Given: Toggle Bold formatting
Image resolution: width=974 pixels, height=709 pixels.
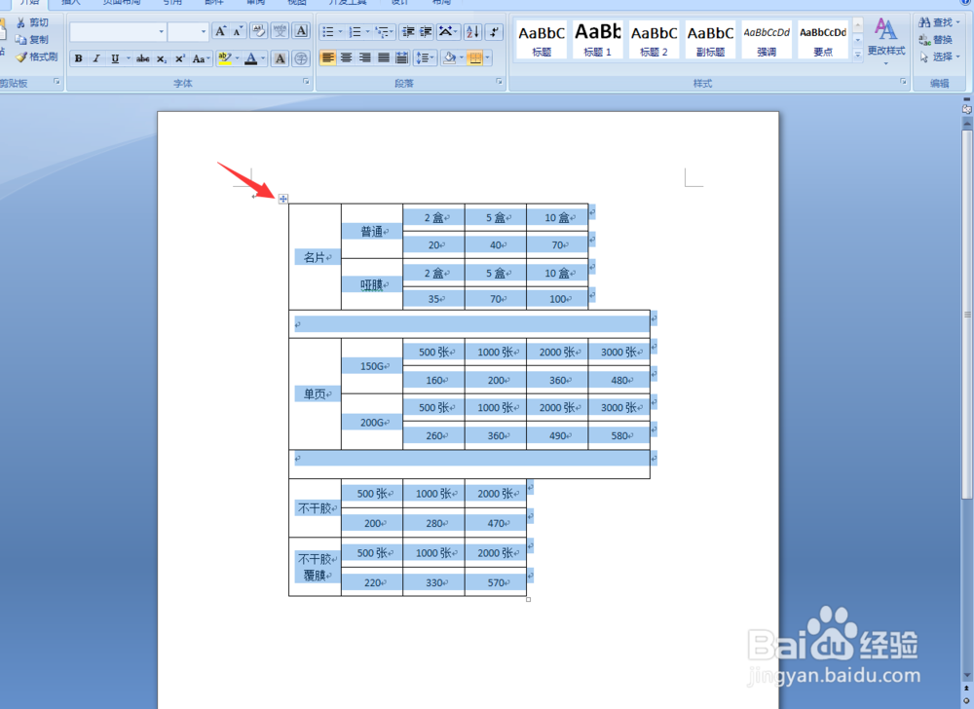Looking at the screenshot, I should 78,59.
